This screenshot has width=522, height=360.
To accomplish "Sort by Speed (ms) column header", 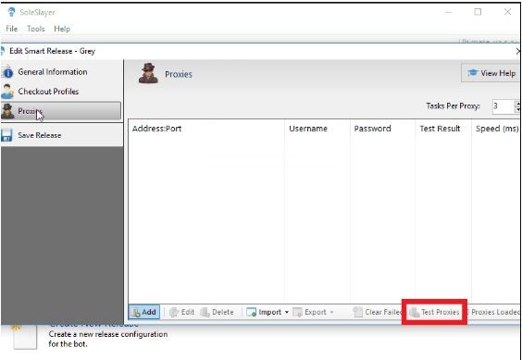I will pos(496,129).
